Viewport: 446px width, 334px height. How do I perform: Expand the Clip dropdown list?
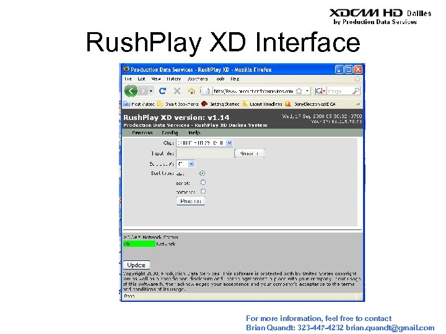tap(229, 143)
